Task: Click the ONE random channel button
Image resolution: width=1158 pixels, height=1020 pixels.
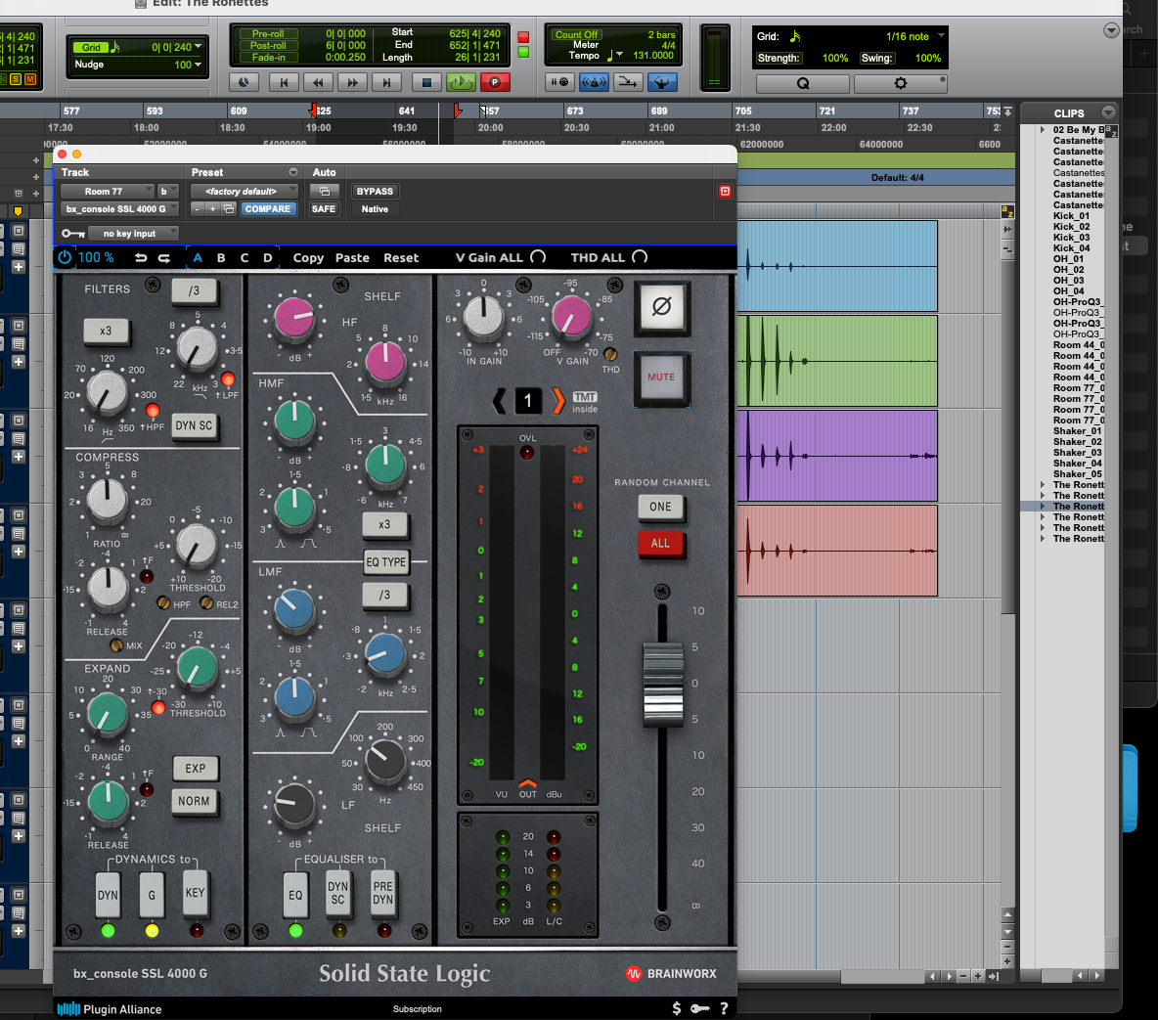Action: tap(660, 507)
